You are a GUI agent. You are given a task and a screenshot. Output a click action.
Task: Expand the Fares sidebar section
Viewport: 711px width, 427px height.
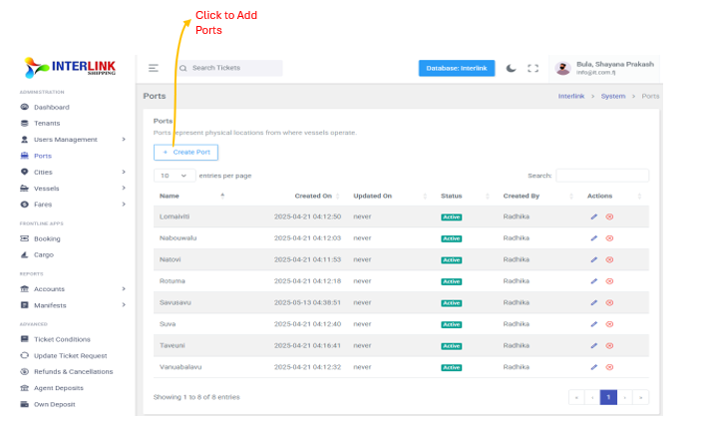click(x=42, y=204)
